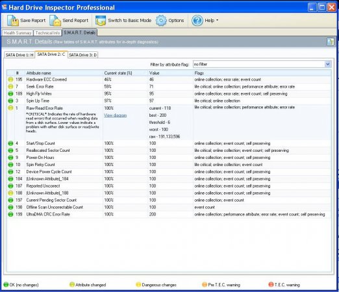Screen dimensions: 339x292
Task: Open Options via the gear icon
Action: (161, 21)
